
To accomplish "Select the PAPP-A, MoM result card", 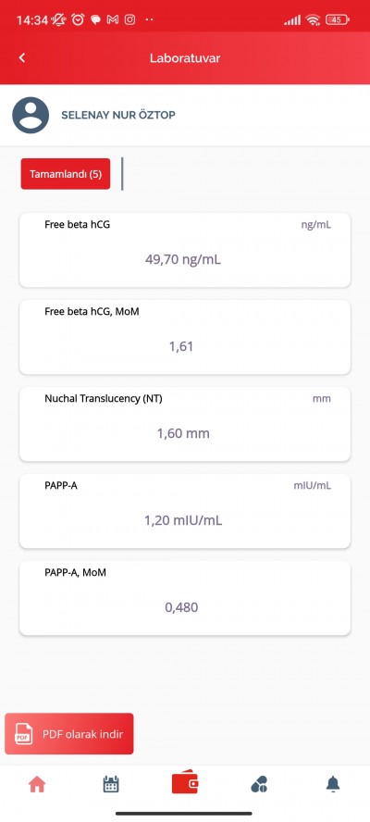I will coord(185,598).
